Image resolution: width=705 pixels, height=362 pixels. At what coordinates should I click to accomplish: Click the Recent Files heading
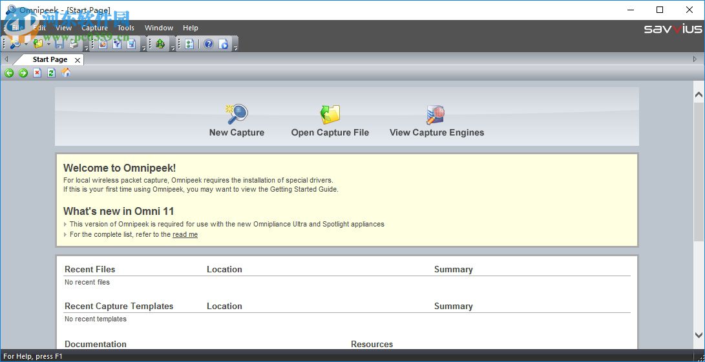pos(90,270)
